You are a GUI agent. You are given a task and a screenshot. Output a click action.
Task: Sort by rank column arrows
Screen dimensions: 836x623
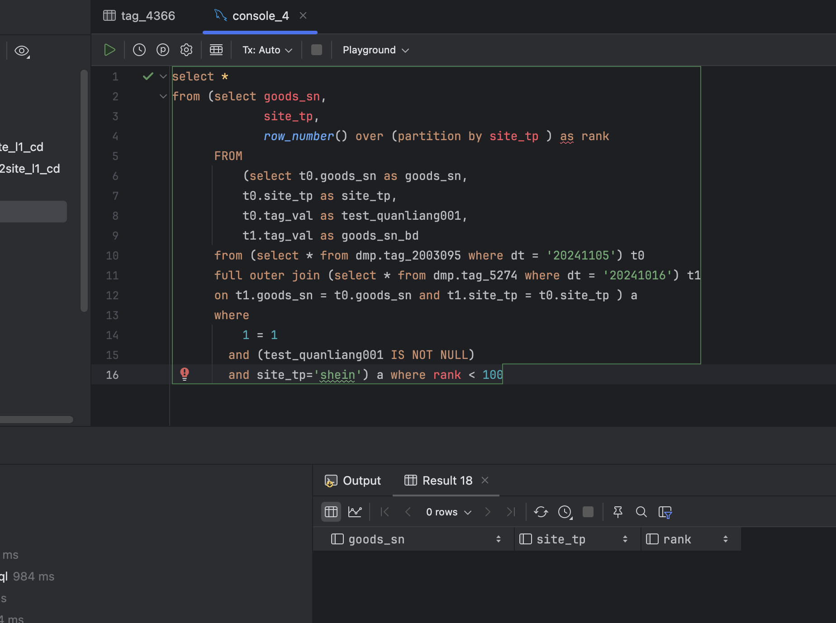pyautogui.click(x=726, y=539)
